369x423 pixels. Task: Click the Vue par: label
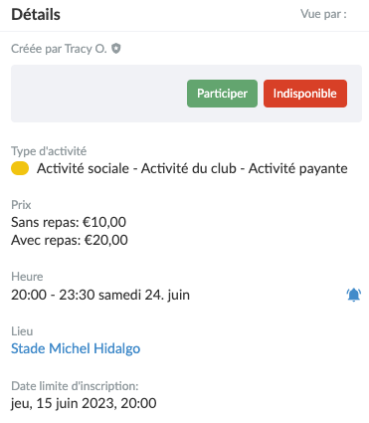point(323,14)
